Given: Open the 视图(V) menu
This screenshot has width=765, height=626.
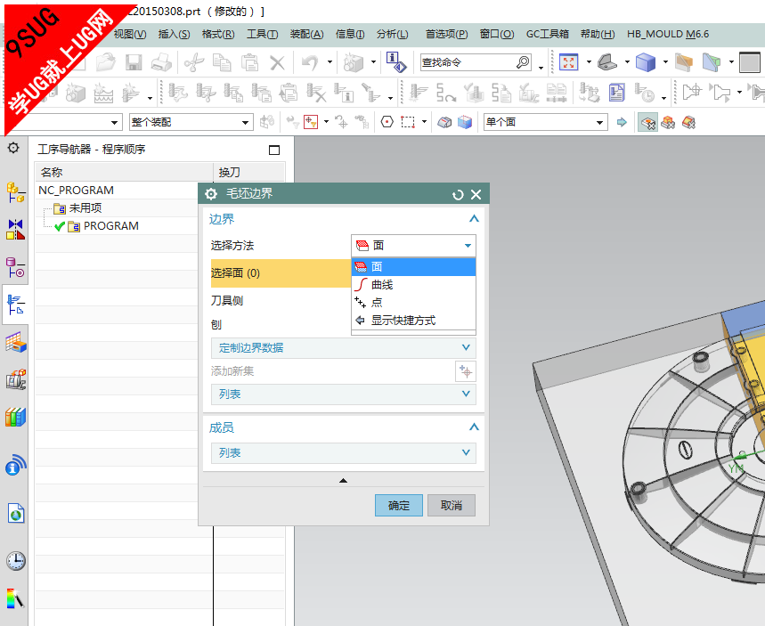Looking at the screenshot, I should coord(129,34).
